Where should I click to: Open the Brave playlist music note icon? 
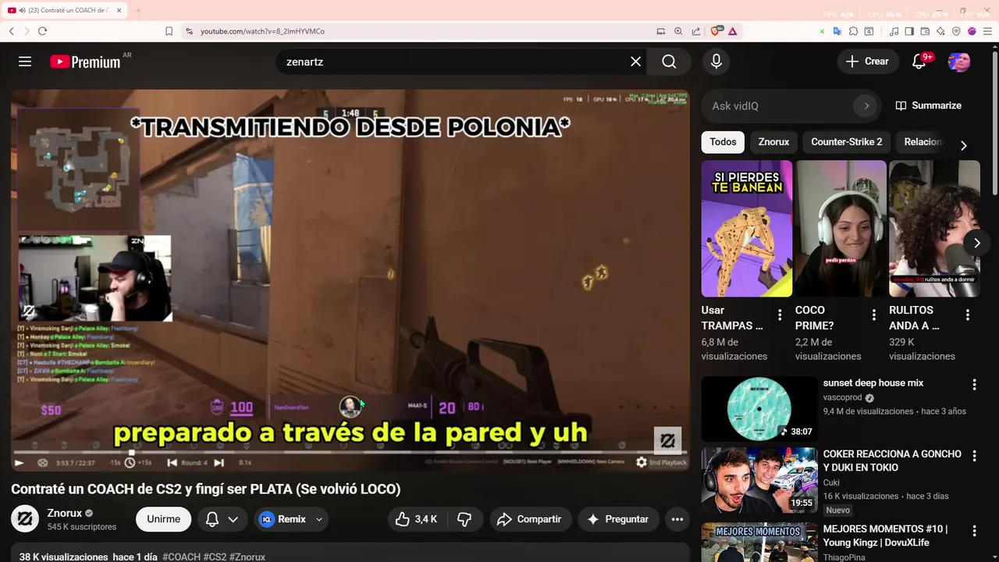point(894,31)
